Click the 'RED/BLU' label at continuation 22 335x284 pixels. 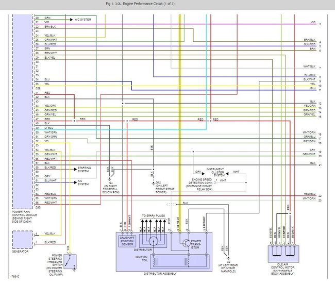(x=310, y=194)
